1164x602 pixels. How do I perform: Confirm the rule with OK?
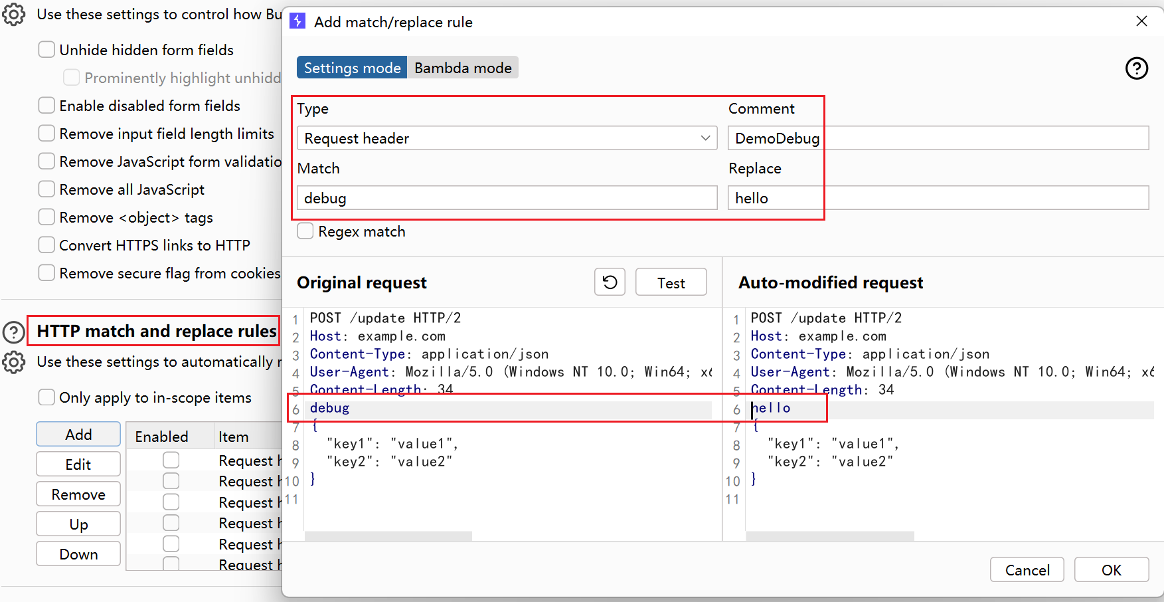[1111, 569]
